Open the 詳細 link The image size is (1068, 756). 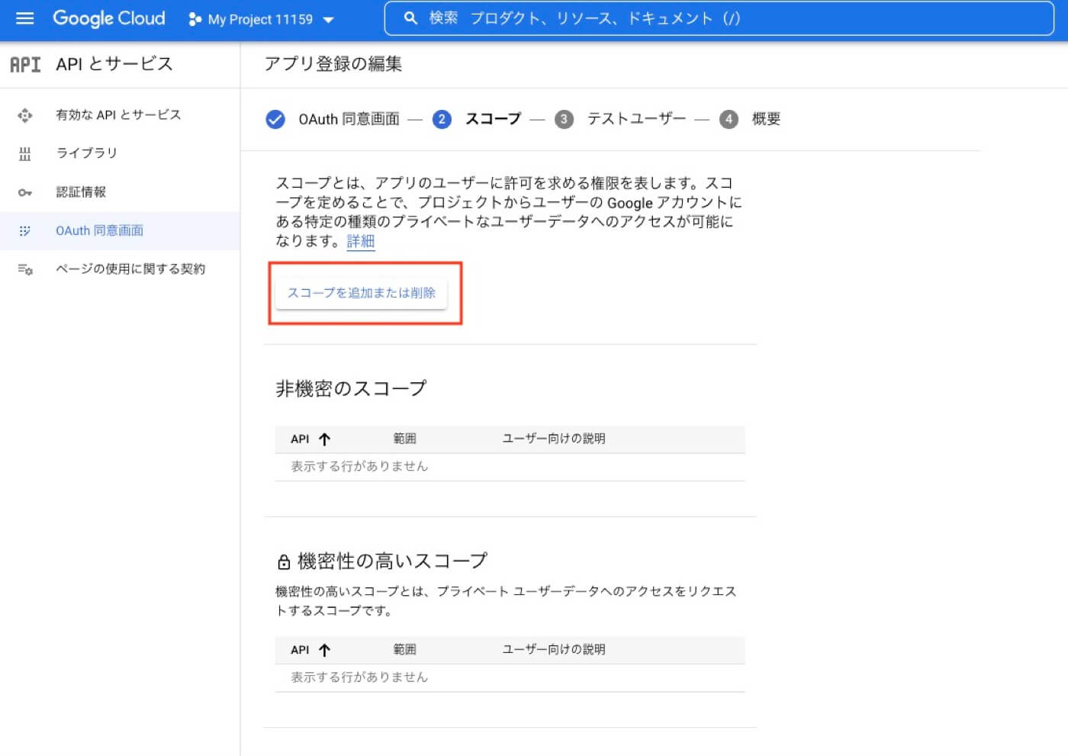click(359, 241)
